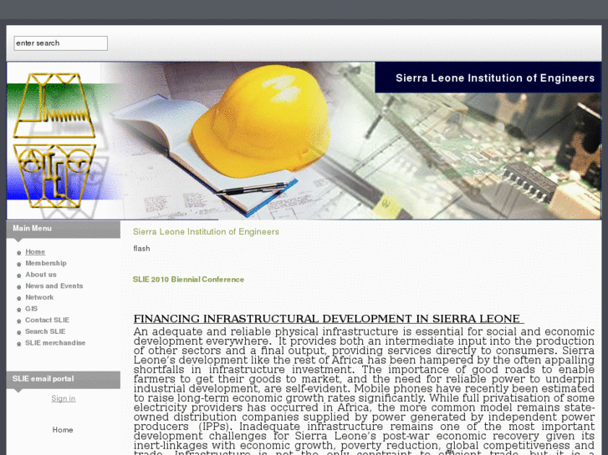Select News and Events in Main Menu
The width and height of the screenshot is (608, 455).
pyautogui.click(x=54, y=286)
